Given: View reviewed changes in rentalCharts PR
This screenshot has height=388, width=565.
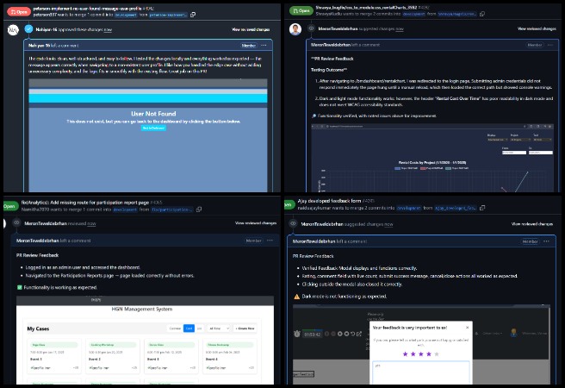Looking at the screenshot, I should pyautogui.click(x=536, y=29).
